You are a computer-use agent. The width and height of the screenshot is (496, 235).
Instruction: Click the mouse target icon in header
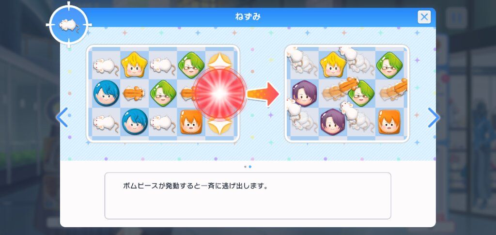point(69,25)
